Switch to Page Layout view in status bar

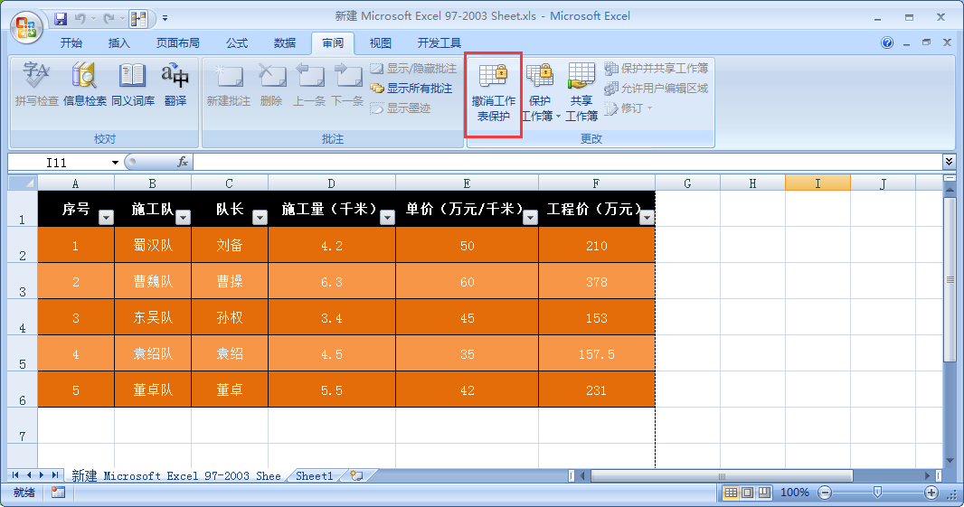pyautogui.click(x=749, y=493)
